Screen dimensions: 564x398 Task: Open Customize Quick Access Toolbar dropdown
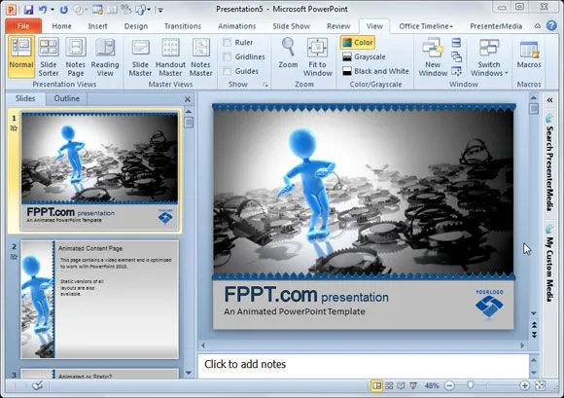(160, 10)
